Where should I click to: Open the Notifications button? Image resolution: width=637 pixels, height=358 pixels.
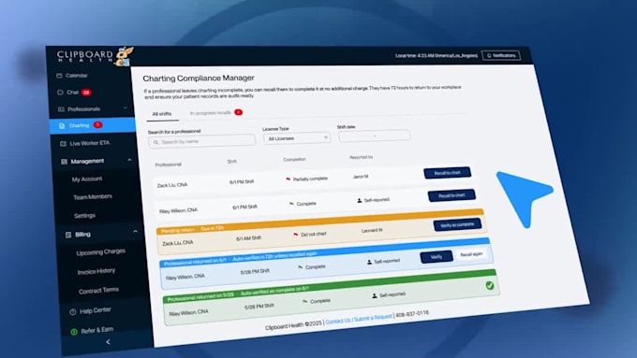click(x=501, y=55)
